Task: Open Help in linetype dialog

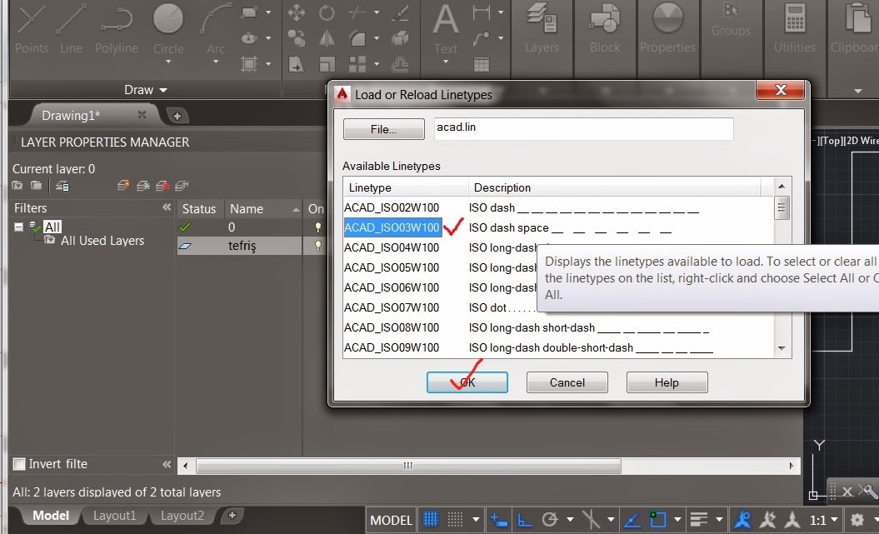Action: click(x=667, y=382)
